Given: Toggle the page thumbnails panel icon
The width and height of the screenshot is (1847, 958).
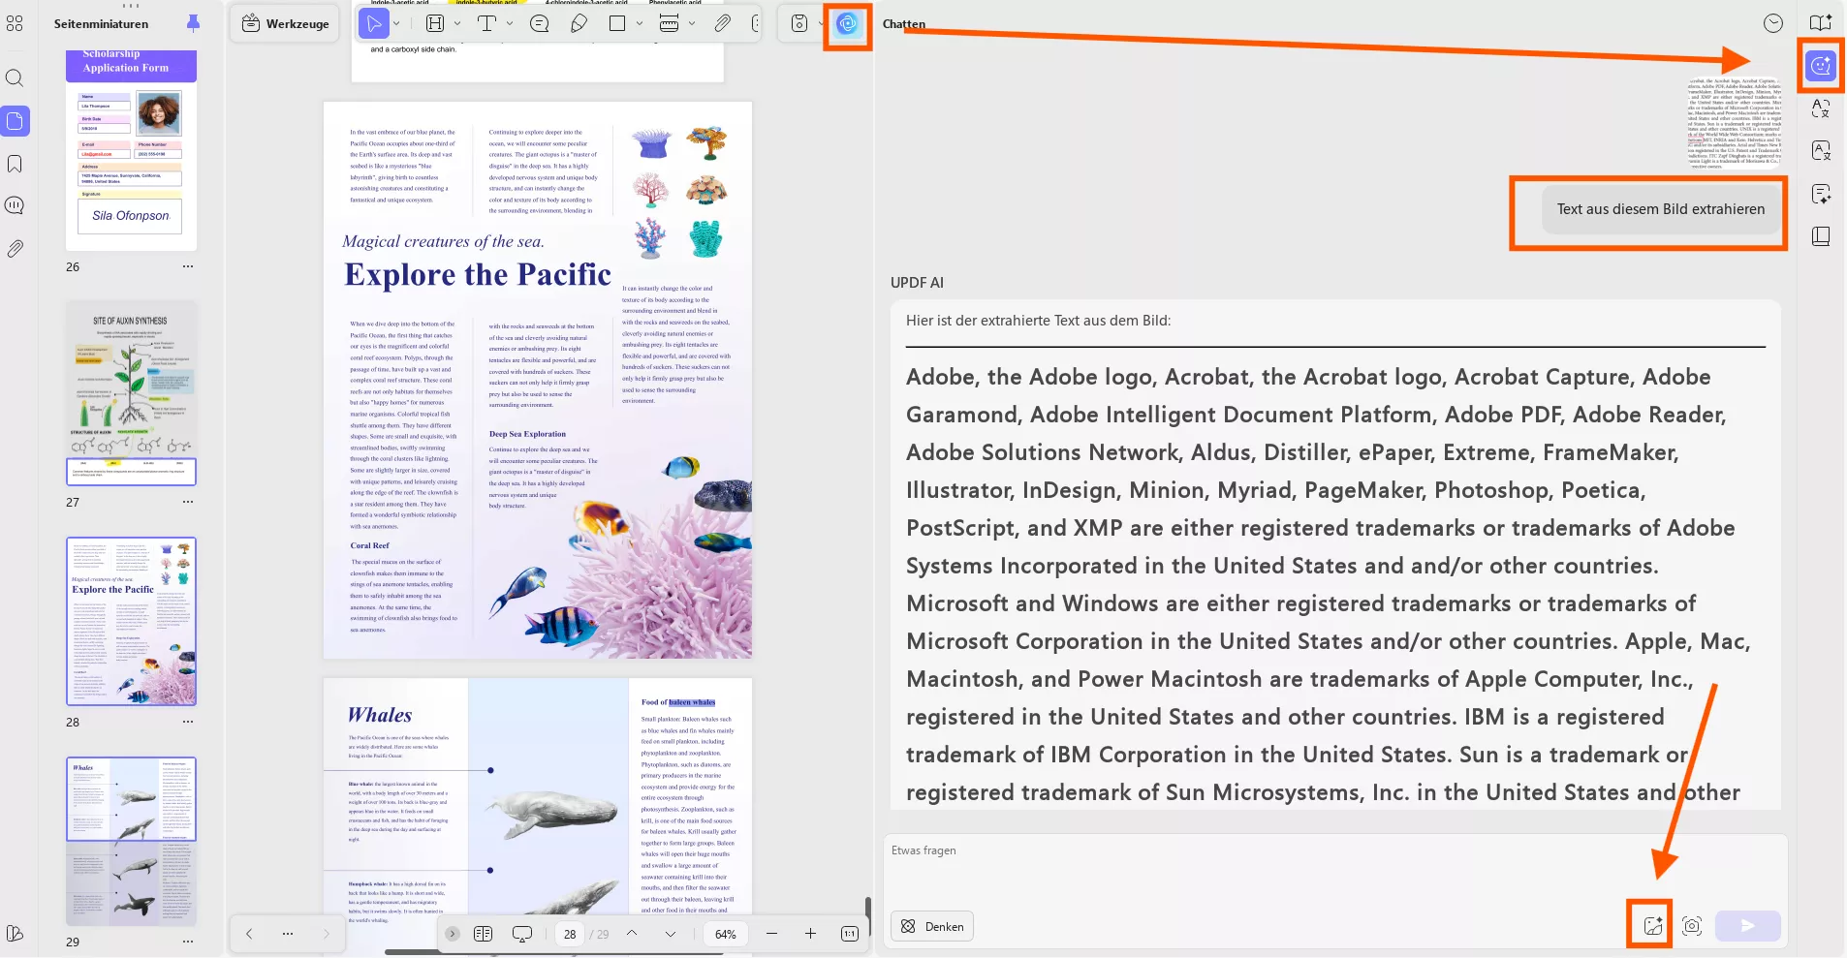Looking at the screenshot, I should coord(15,121).
